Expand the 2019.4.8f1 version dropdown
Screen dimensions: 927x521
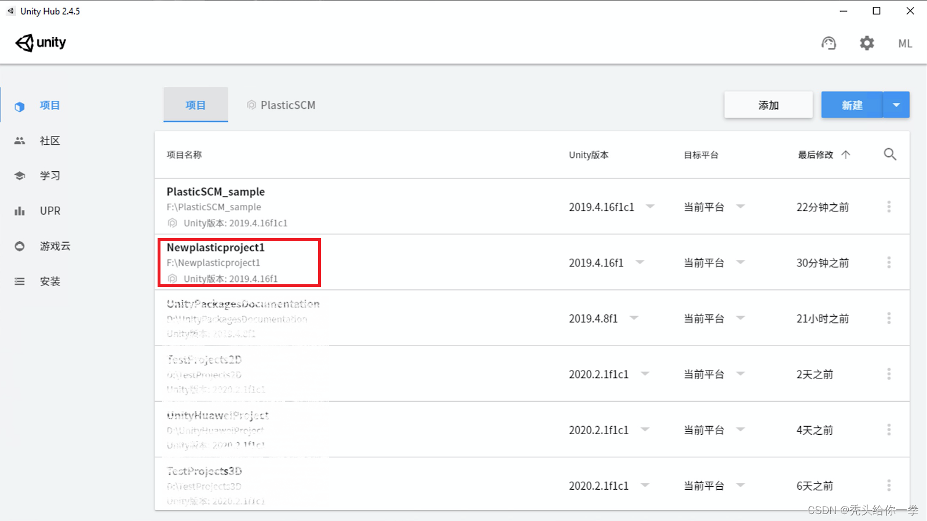pyautogui.click(x=634, y=318)
